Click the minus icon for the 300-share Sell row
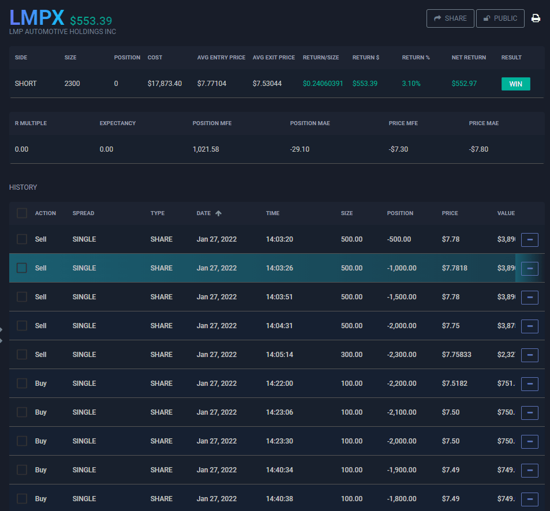 pos(529,355)
